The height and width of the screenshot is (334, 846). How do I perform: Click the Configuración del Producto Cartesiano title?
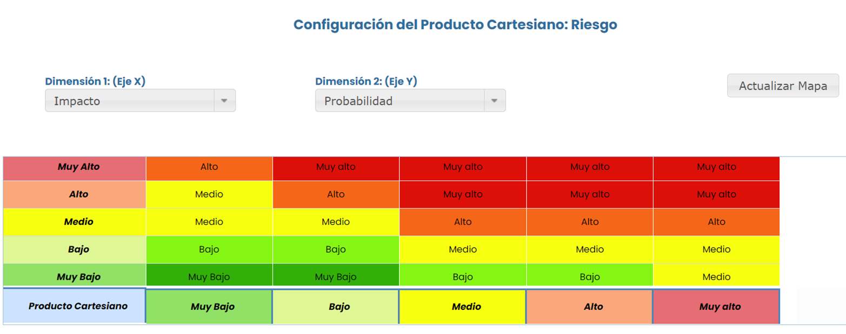pyautogui.click(x=455, y=25)
